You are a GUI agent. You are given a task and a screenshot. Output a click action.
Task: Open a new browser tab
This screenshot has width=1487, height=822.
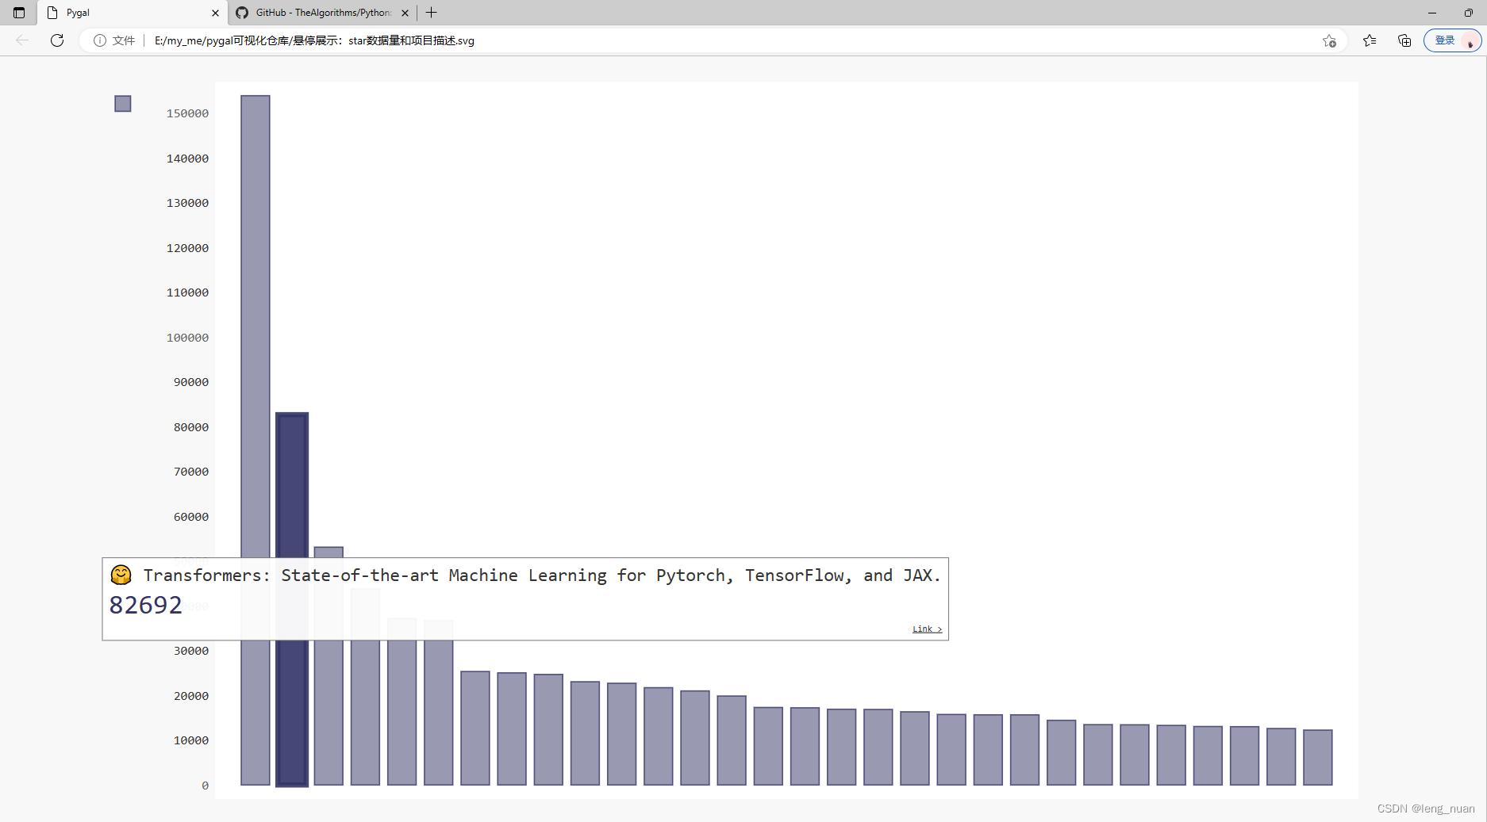(x=432, y=13)
